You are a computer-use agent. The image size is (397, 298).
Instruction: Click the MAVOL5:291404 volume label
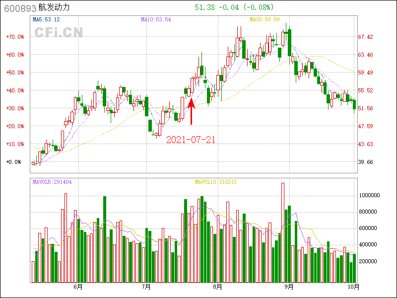pos(52,182)
